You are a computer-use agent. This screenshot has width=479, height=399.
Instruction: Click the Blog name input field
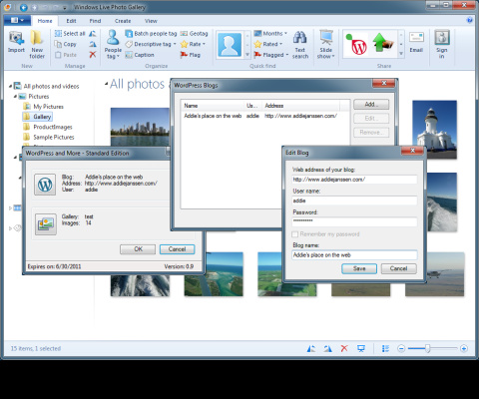[x=354, y=255]
